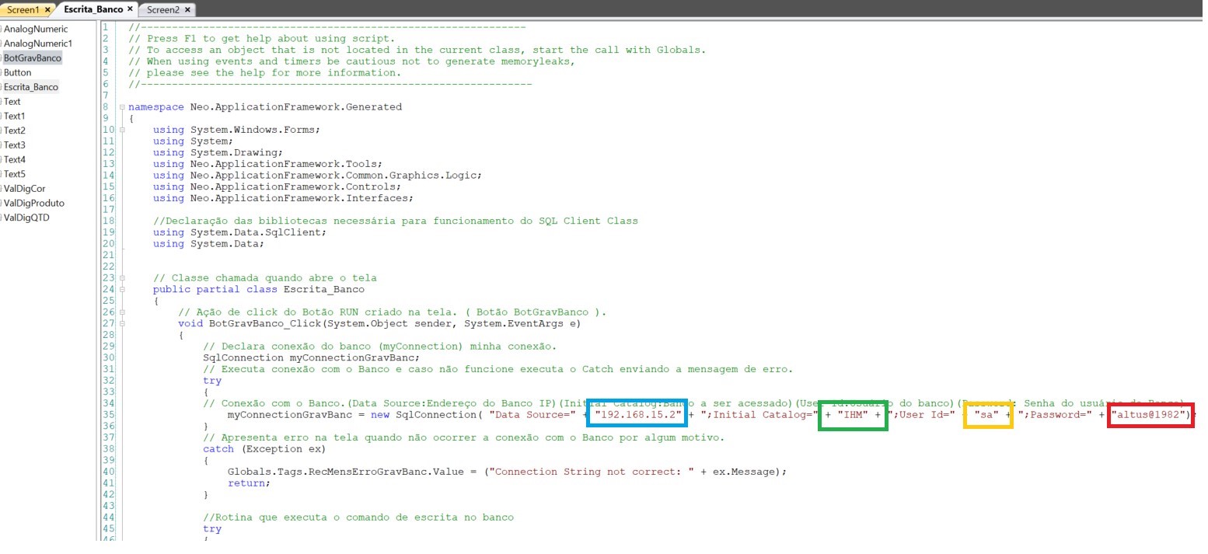The image size is (1208, 554).
Task: Switch to the Screen2 tab
Action: click(x=162, y=10)
